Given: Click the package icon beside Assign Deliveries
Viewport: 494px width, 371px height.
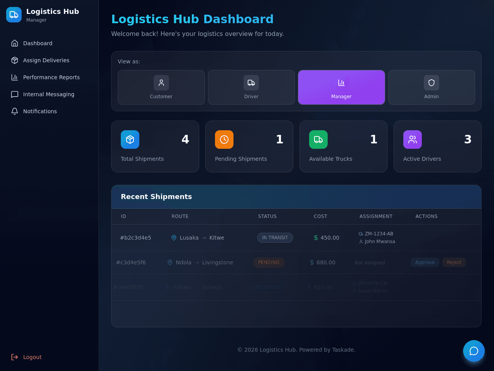Looking at the screenshot, I should (x=15, y=60).
